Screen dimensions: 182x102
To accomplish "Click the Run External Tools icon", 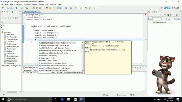I will click(x=26, y=8).
